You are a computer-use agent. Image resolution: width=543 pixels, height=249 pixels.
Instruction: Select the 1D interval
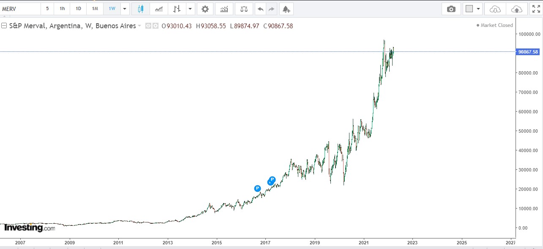coord(78,8)
